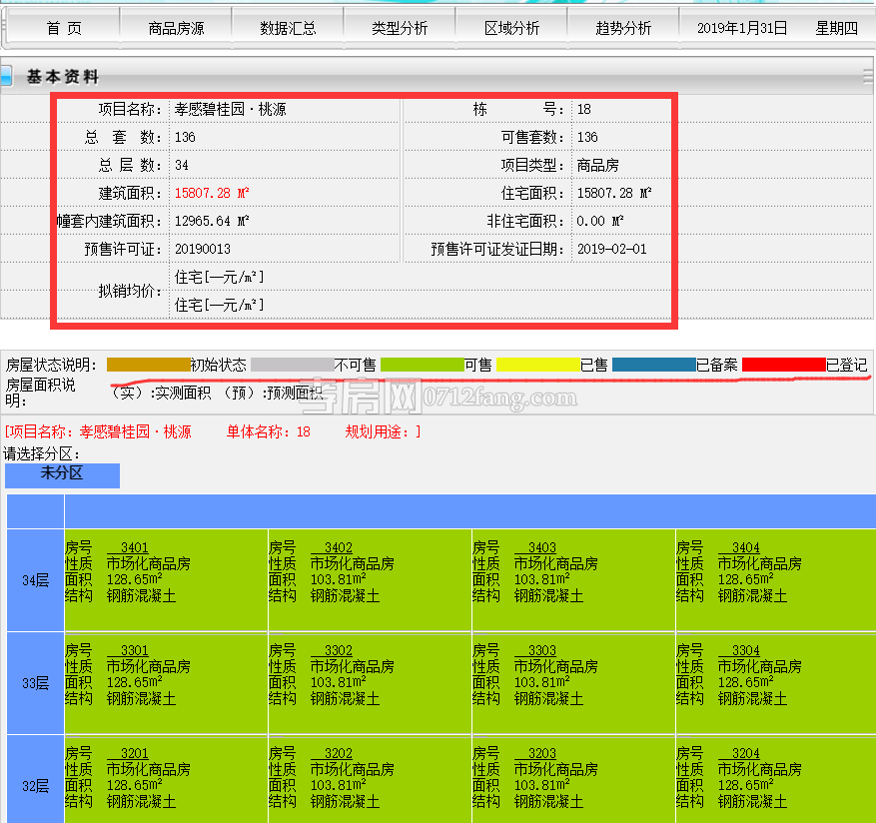Open room 3401 details link

pyautogui.click(x=134, y=548)
